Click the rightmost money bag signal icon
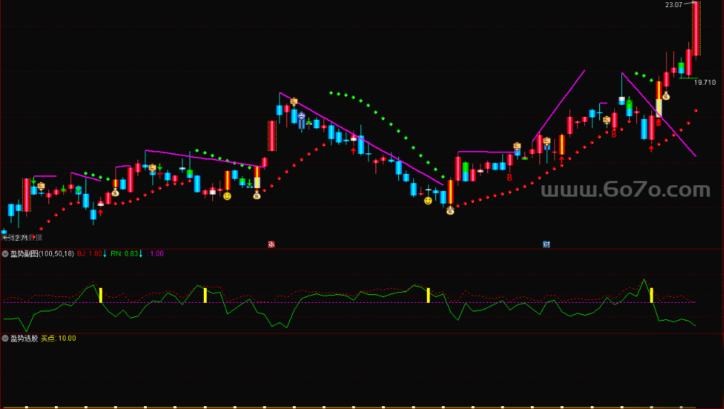The image size is (724, 409). pos(666,96)
